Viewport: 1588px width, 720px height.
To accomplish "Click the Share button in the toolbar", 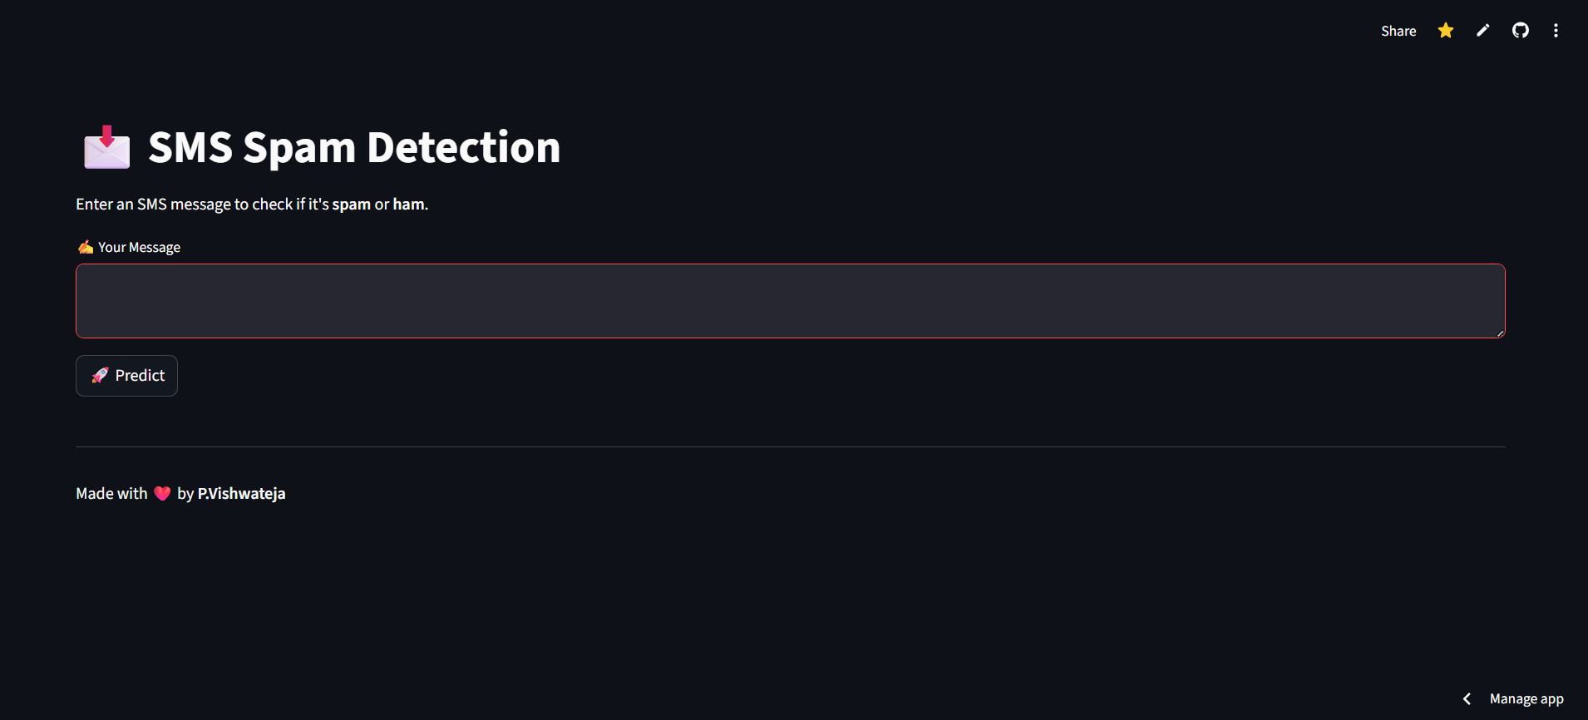I will pyautogui.click(x=1398, y=31).
